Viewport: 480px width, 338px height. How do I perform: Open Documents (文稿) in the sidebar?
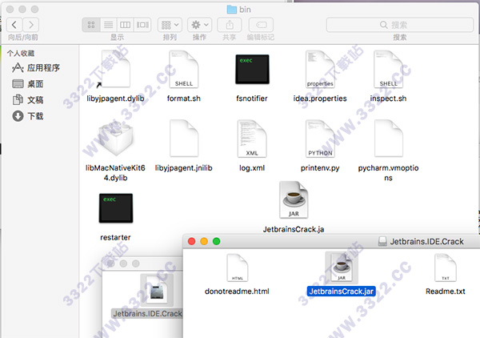coord(27,100)
